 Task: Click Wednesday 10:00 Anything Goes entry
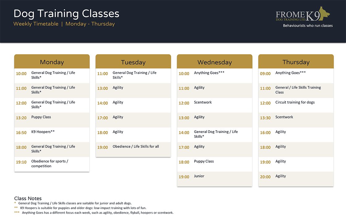[214, 76]
